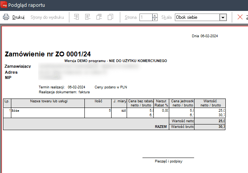Click the Róże product row cell
This screenshot has height=173, width=248.
pos(47,111)
